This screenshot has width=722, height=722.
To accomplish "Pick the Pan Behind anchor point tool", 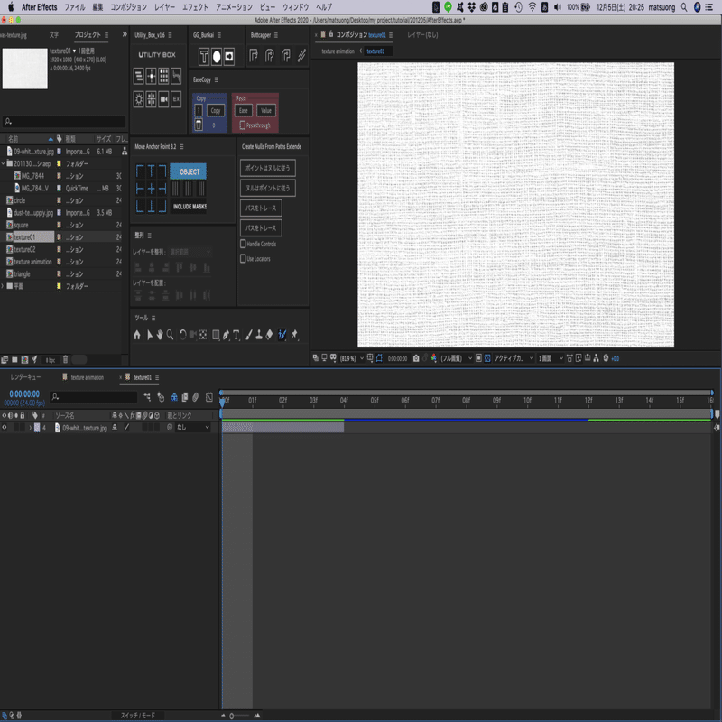I will (203, 335).
